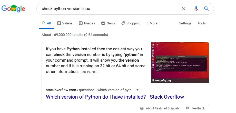Image resolution: width=236 pixels, height=113 pixels.
Task: Switch to the Videos tab
Action: coord(65,23)
